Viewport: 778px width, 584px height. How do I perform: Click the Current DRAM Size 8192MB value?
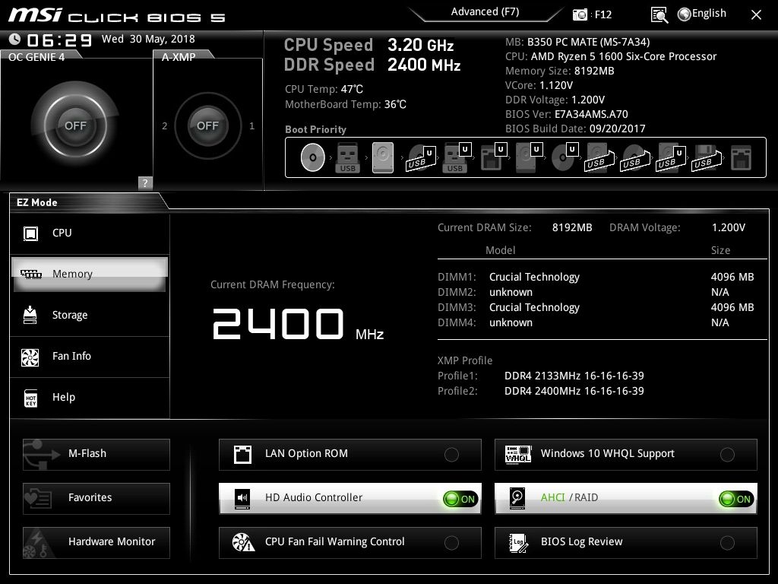pyautogui.click(x=572, y=227)
